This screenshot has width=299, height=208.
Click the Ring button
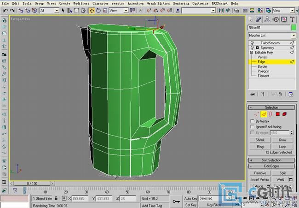pos(260,147)
